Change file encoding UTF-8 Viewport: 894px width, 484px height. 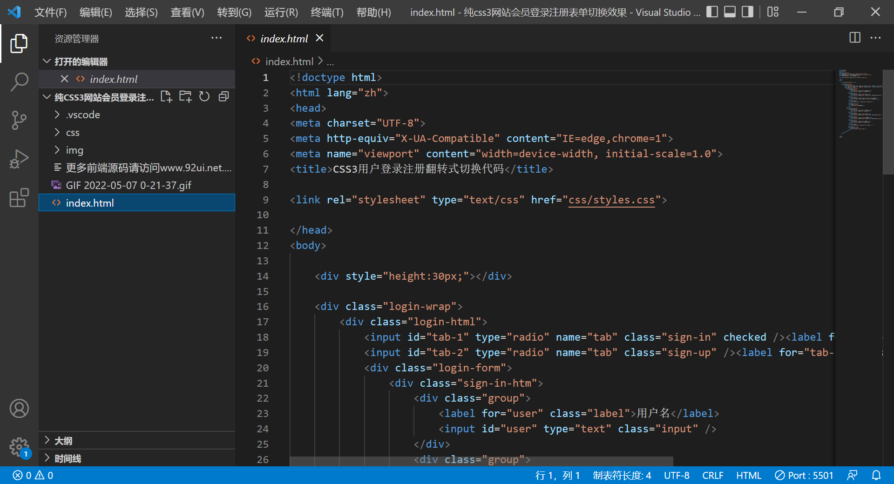(x=677, y=475)
